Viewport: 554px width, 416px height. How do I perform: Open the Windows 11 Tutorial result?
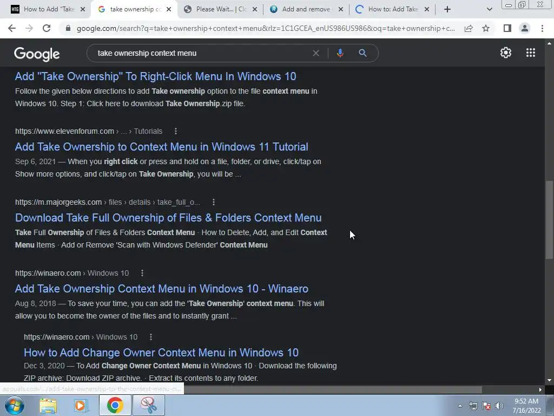[x=161, y=147]
